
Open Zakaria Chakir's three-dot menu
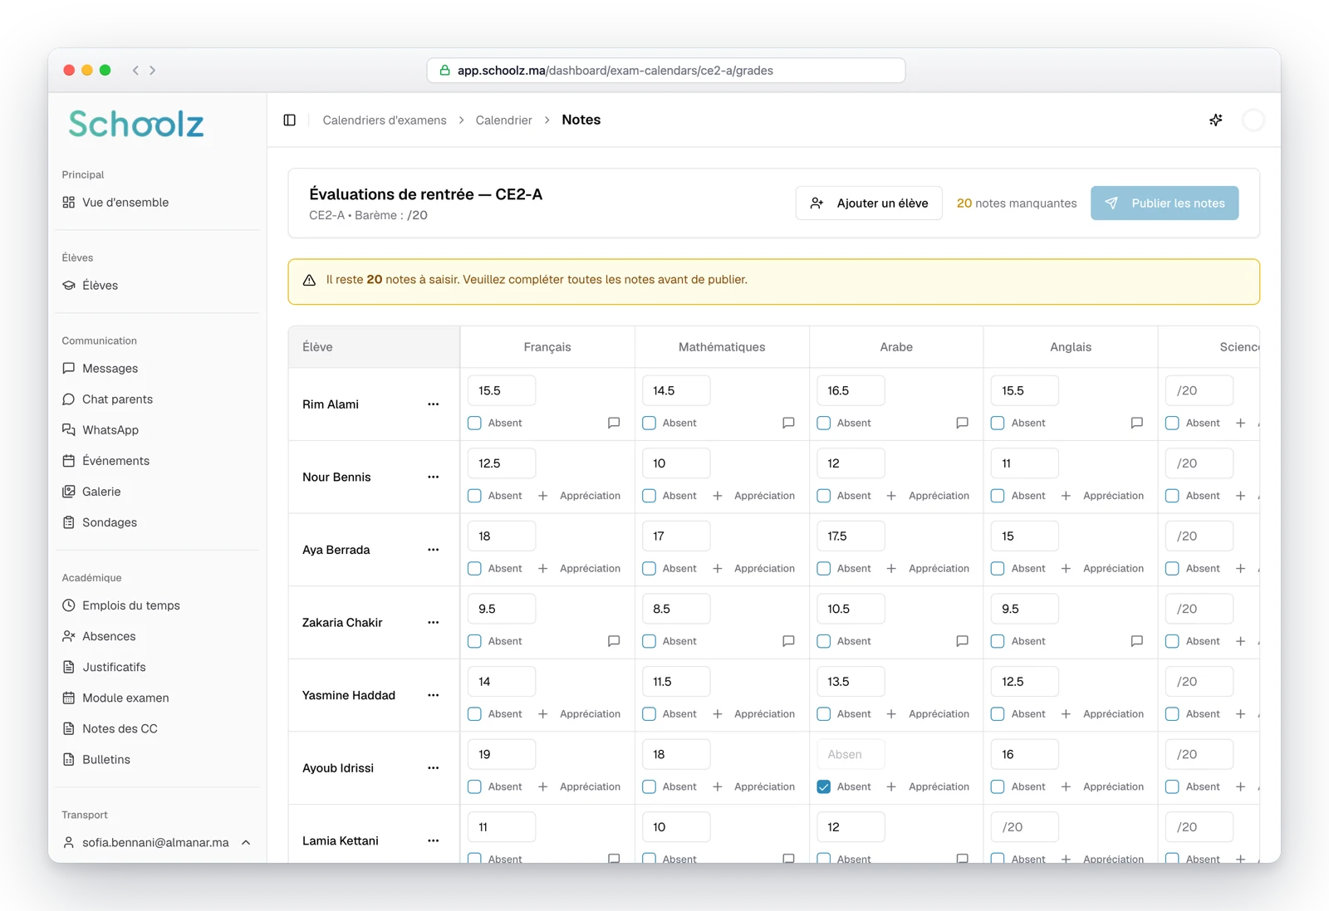coord(434,623)
